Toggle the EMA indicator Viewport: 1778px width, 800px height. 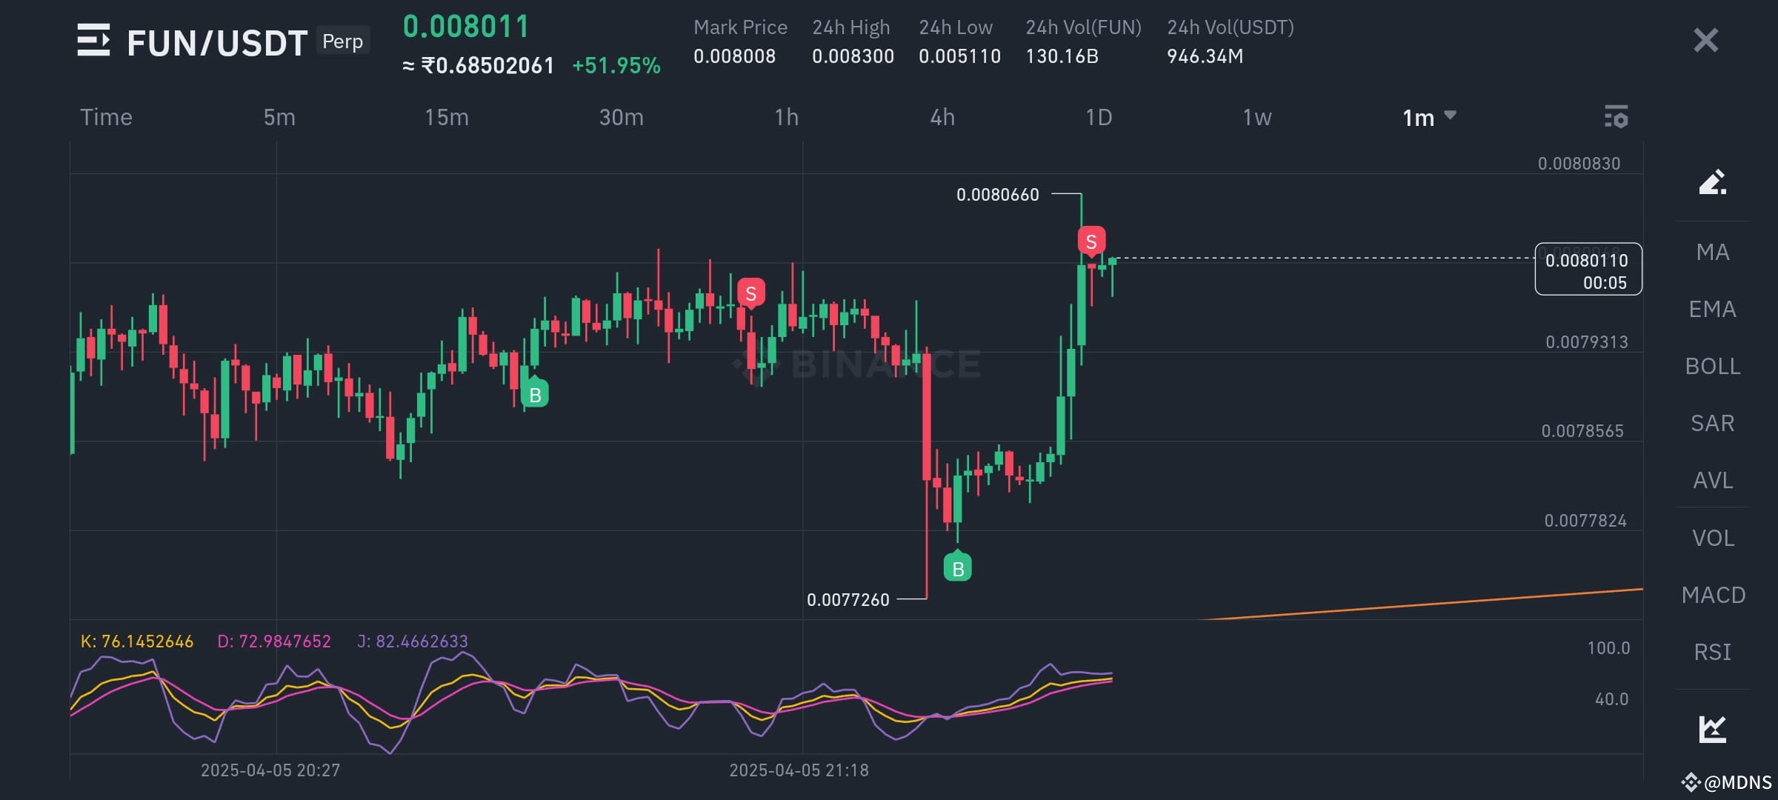coord(1713,309)
